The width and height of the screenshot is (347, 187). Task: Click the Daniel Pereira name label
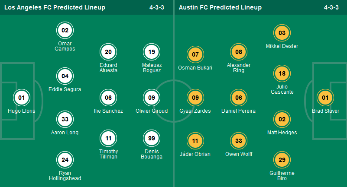[x=238, y=111]
